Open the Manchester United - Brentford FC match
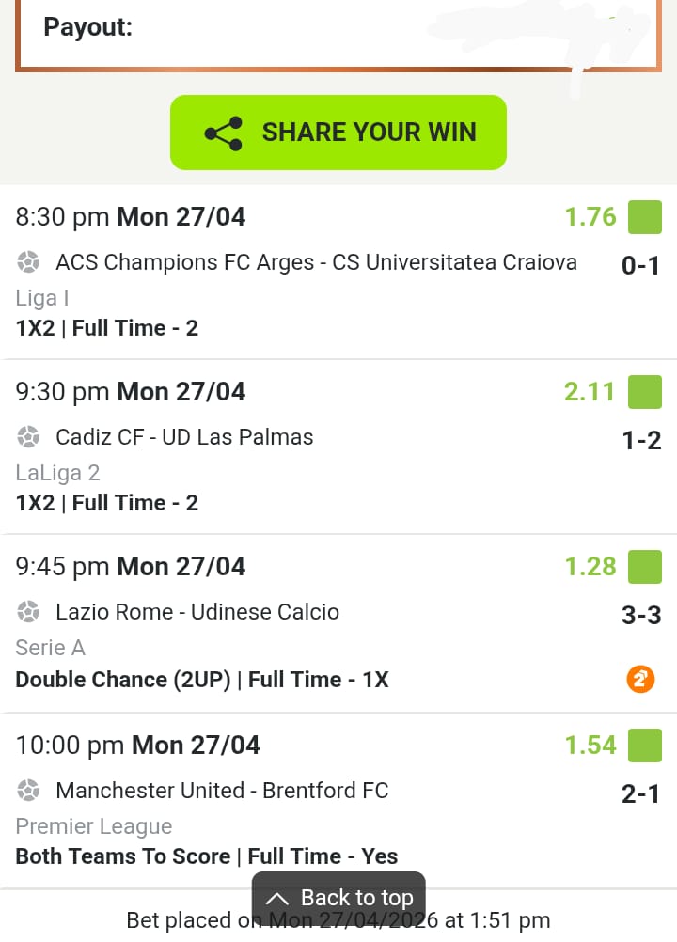 tap(222, 791)
